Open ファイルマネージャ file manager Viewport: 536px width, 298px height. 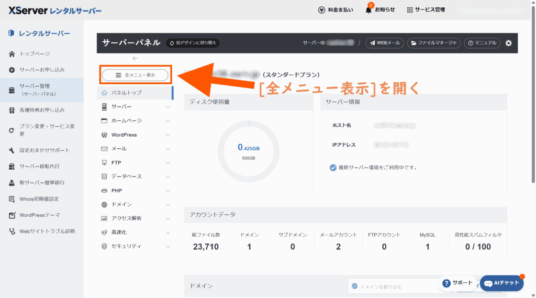[434, 43]
